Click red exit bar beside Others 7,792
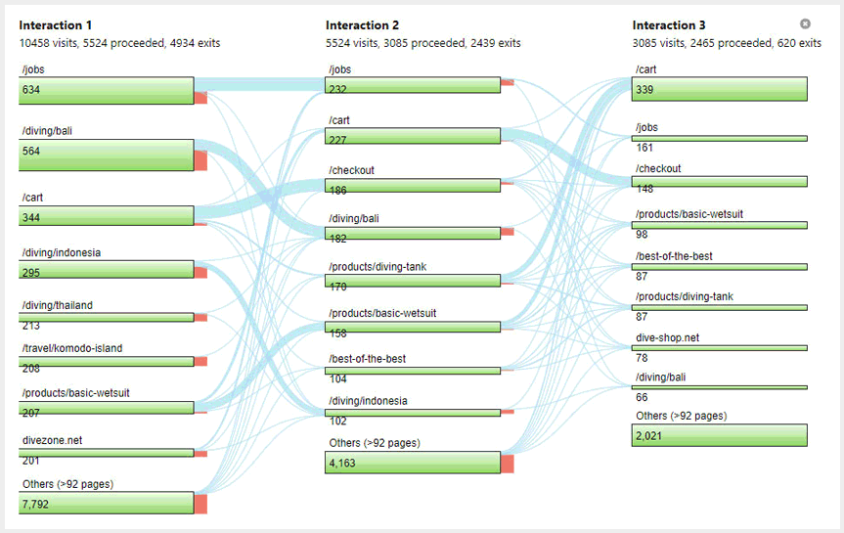The height and width of the screenshot is (533, 844). 200,504
